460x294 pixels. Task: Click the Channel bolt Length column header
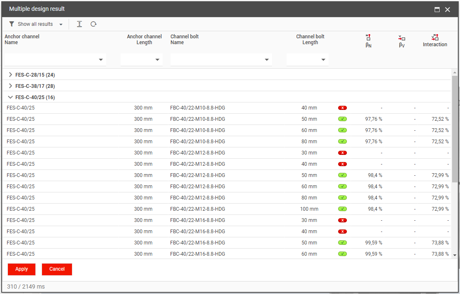click(310, 40)
